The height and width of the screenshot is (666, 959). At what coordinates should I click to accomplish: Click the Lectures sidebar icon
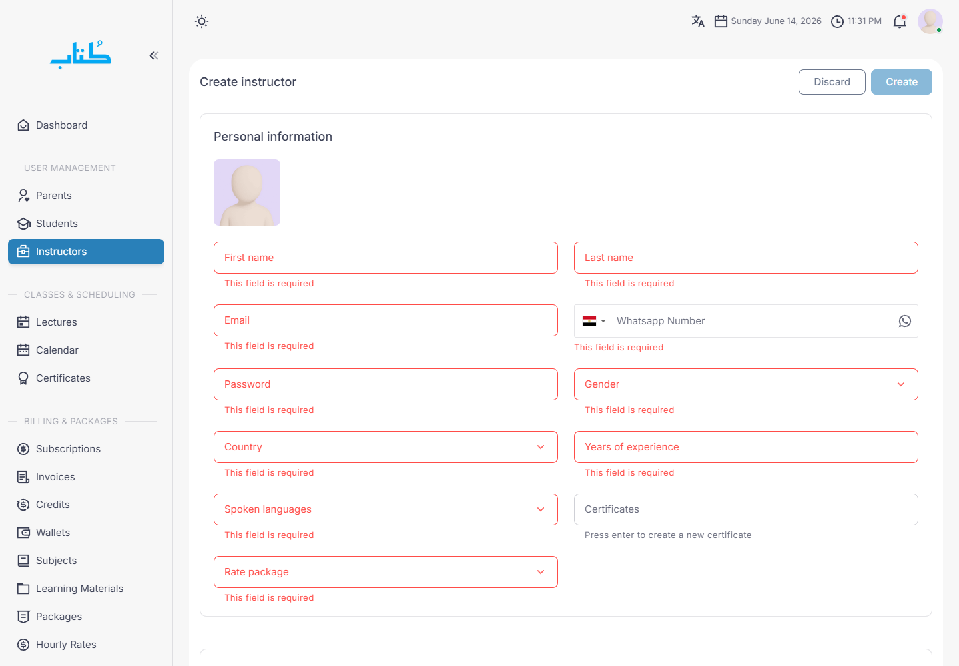[x=23, y=322]
